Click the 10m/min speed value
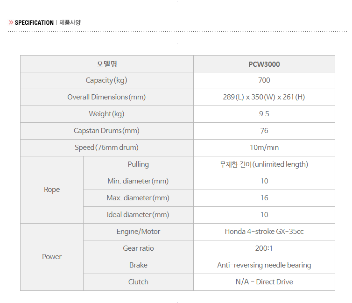Image resolution: width=352 pixels, height=303 pixels. click(264, 148)
